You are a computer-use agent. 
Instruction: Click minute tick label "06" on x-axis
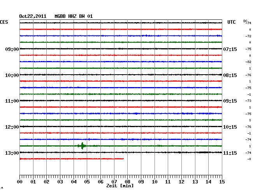point(100,182)
